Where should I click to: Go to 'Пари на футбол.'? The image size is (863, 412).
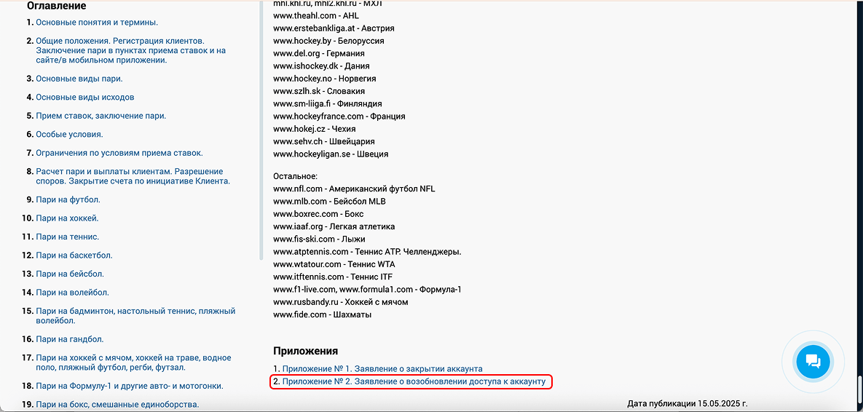(68, 199)
